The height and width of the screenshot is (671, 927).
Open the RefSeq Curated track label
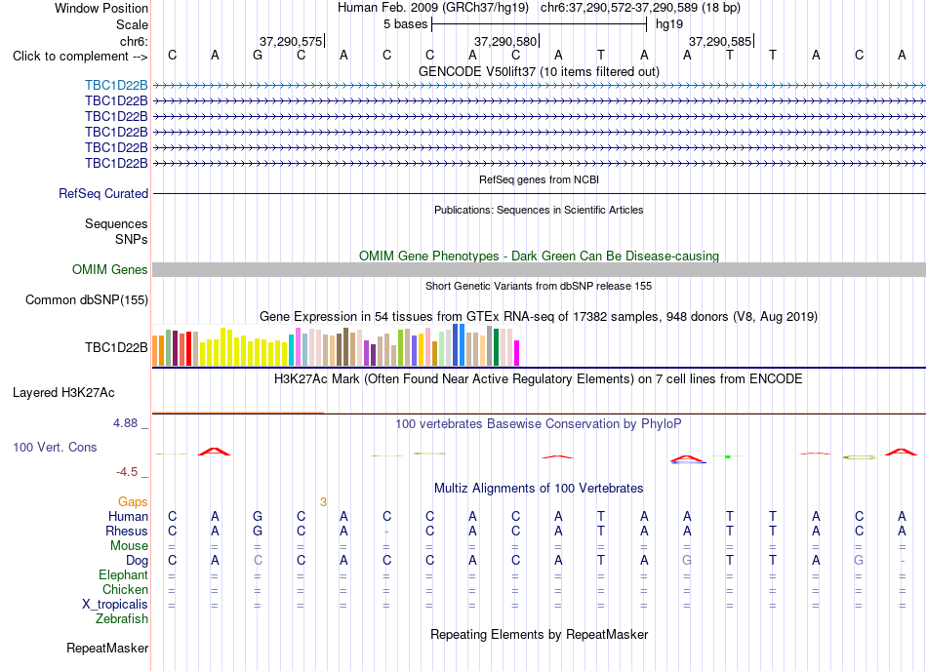(x=103, y=194)
